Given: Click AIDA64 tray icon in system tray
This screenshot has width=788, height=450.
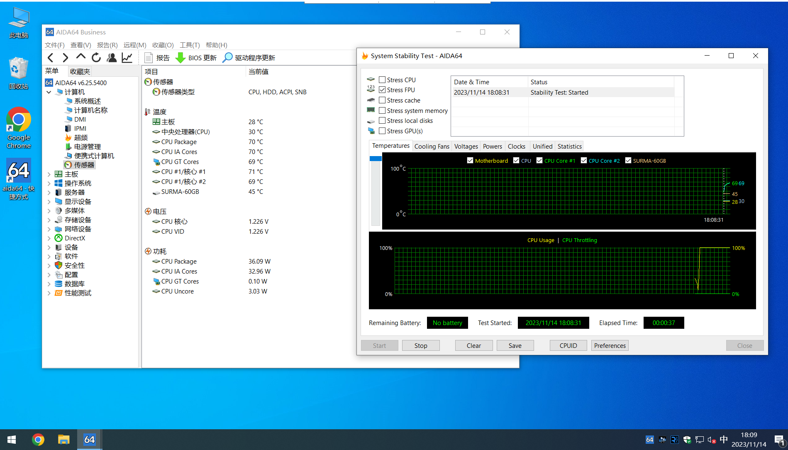Looking at the screenshot, I should (x=649, y=440).
